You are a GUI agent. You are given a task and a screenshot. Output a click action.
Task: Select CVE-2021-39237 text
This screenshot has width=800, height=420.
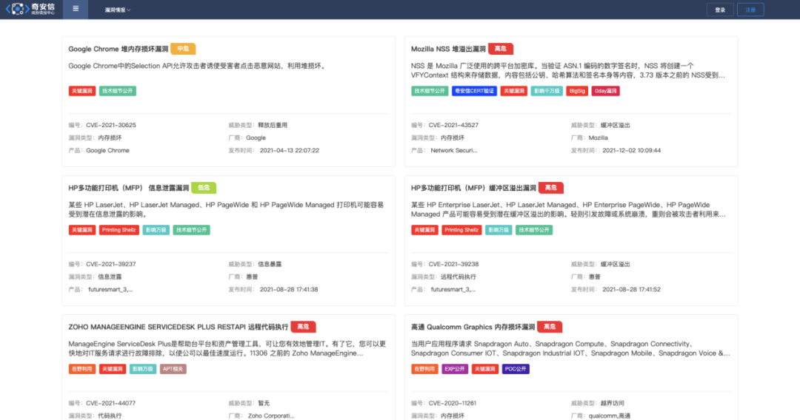[x=110, y=264]
